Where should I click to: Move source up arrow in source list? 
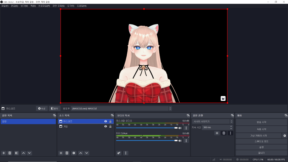coord(80,153)
